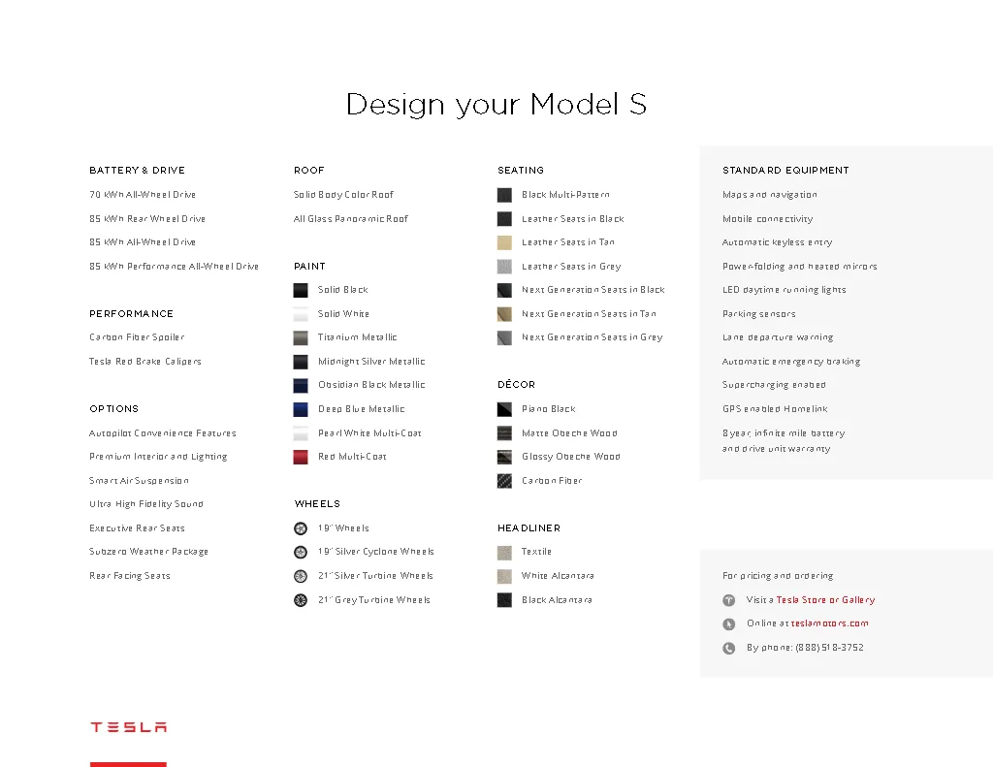
Task: Select the Red Multi-Coat paint swatch
Action: coord(301,457)
